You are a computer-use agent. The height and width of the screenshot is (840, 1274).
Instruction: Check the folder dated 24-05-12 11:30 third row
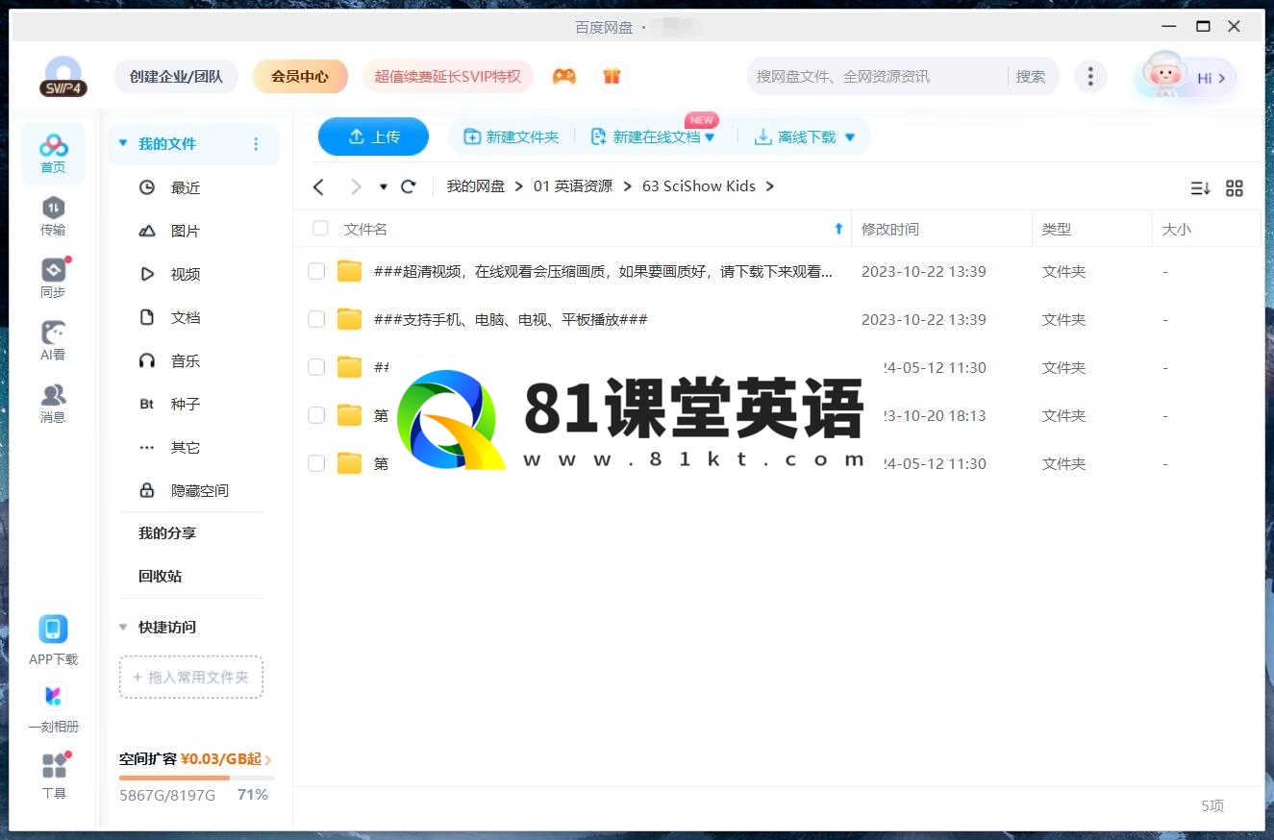click(x=316, y=367)
